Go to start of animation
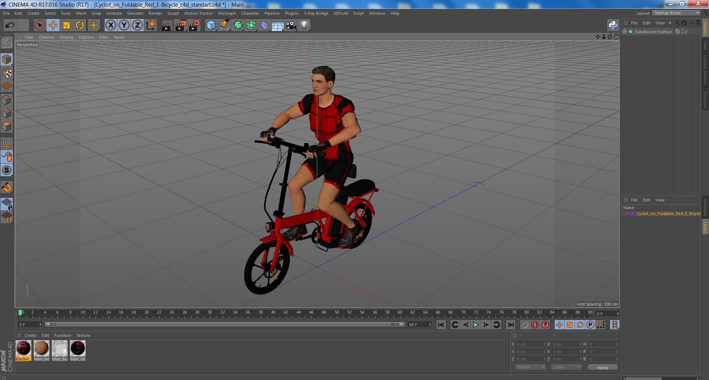Image resolution: width=709 pixels, height=380 pixels. (x=441, y=325)
